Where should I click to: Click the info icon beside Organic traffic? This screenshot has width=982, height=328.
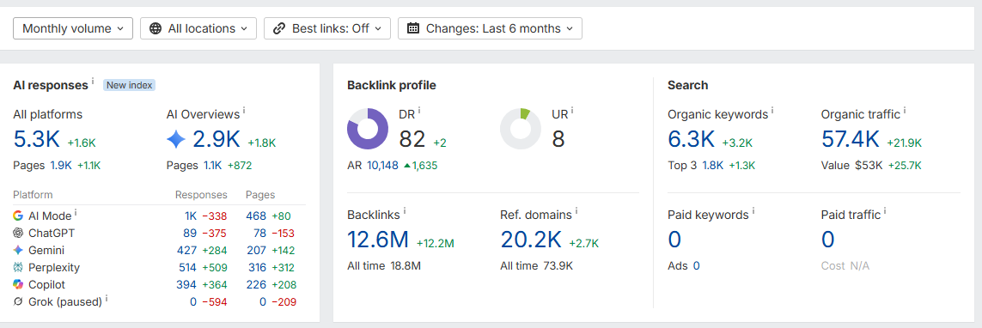click(x=905, y=111)
